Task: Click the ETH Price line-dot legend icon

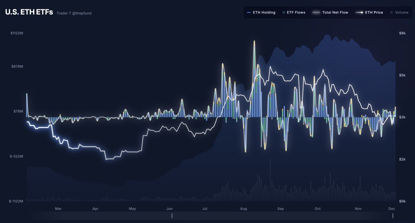Action: (359, 12)
